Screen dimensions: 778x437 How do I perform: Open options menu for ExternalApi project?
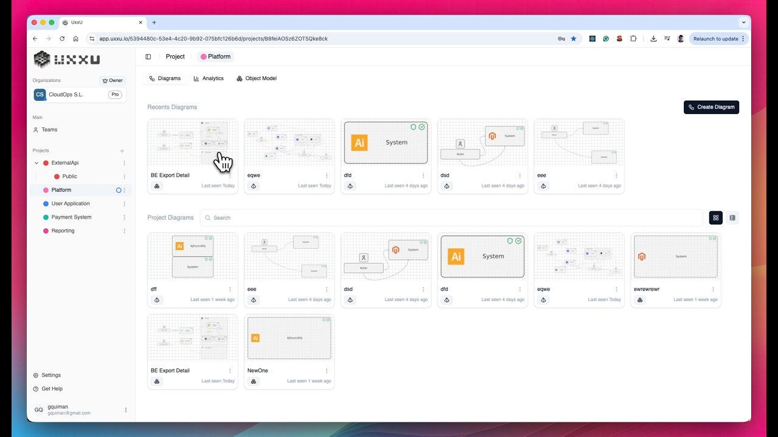(x=125, y=163)
